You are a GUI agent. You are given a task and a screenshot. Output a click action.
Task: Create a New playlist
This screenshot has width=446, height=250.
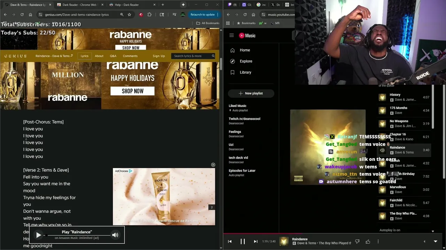pyautogui.click(x=251, y=93)
